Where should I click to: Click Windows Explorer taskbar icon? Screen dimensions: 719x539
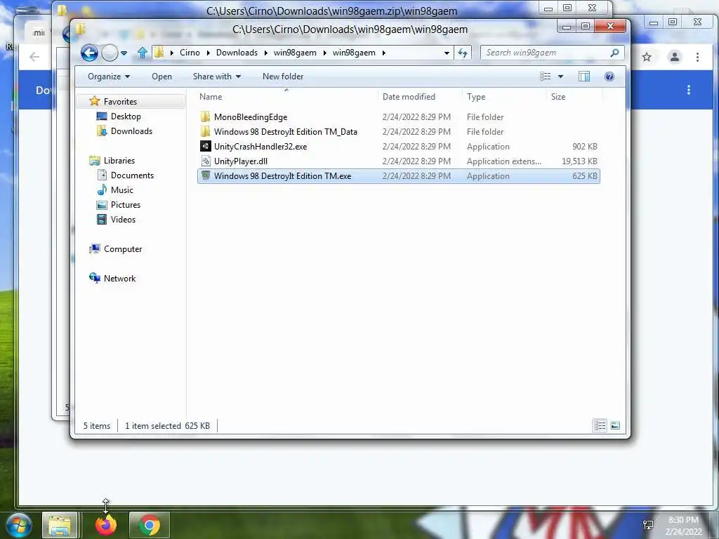point(60,525)
